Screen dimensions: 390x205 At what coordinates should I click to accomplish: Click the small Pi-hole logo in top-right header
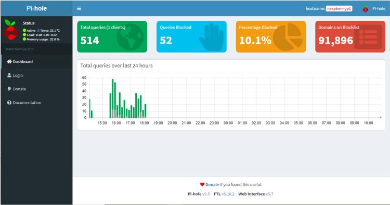pos(365,8)
